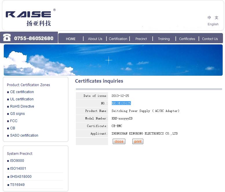The height and width of the screenshot is (192, 225).
Task: Open the HOME menu item
Action: 71,39
